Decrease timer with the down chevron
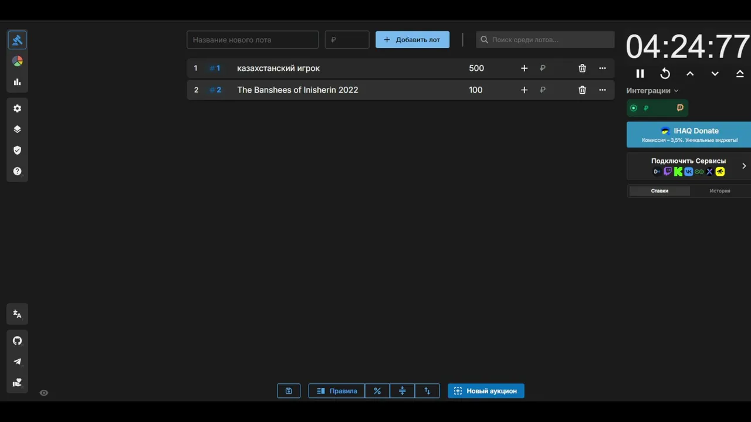751x422 pixels. pos(715,74)
